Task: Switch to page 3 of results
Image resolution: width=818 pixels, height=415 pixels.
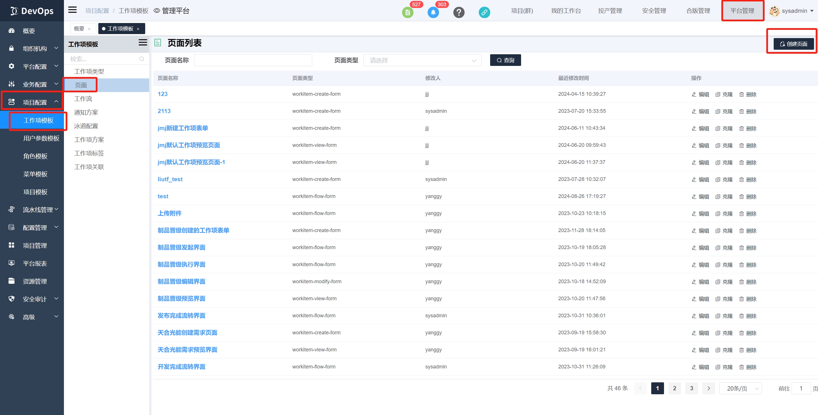Action: (691, 388)
